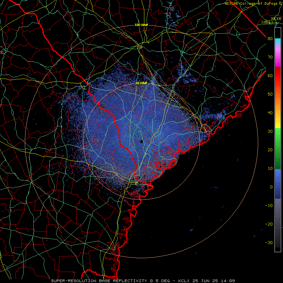
Task: Click the 70 value on dBZ scale
Action: coord(270,57)
